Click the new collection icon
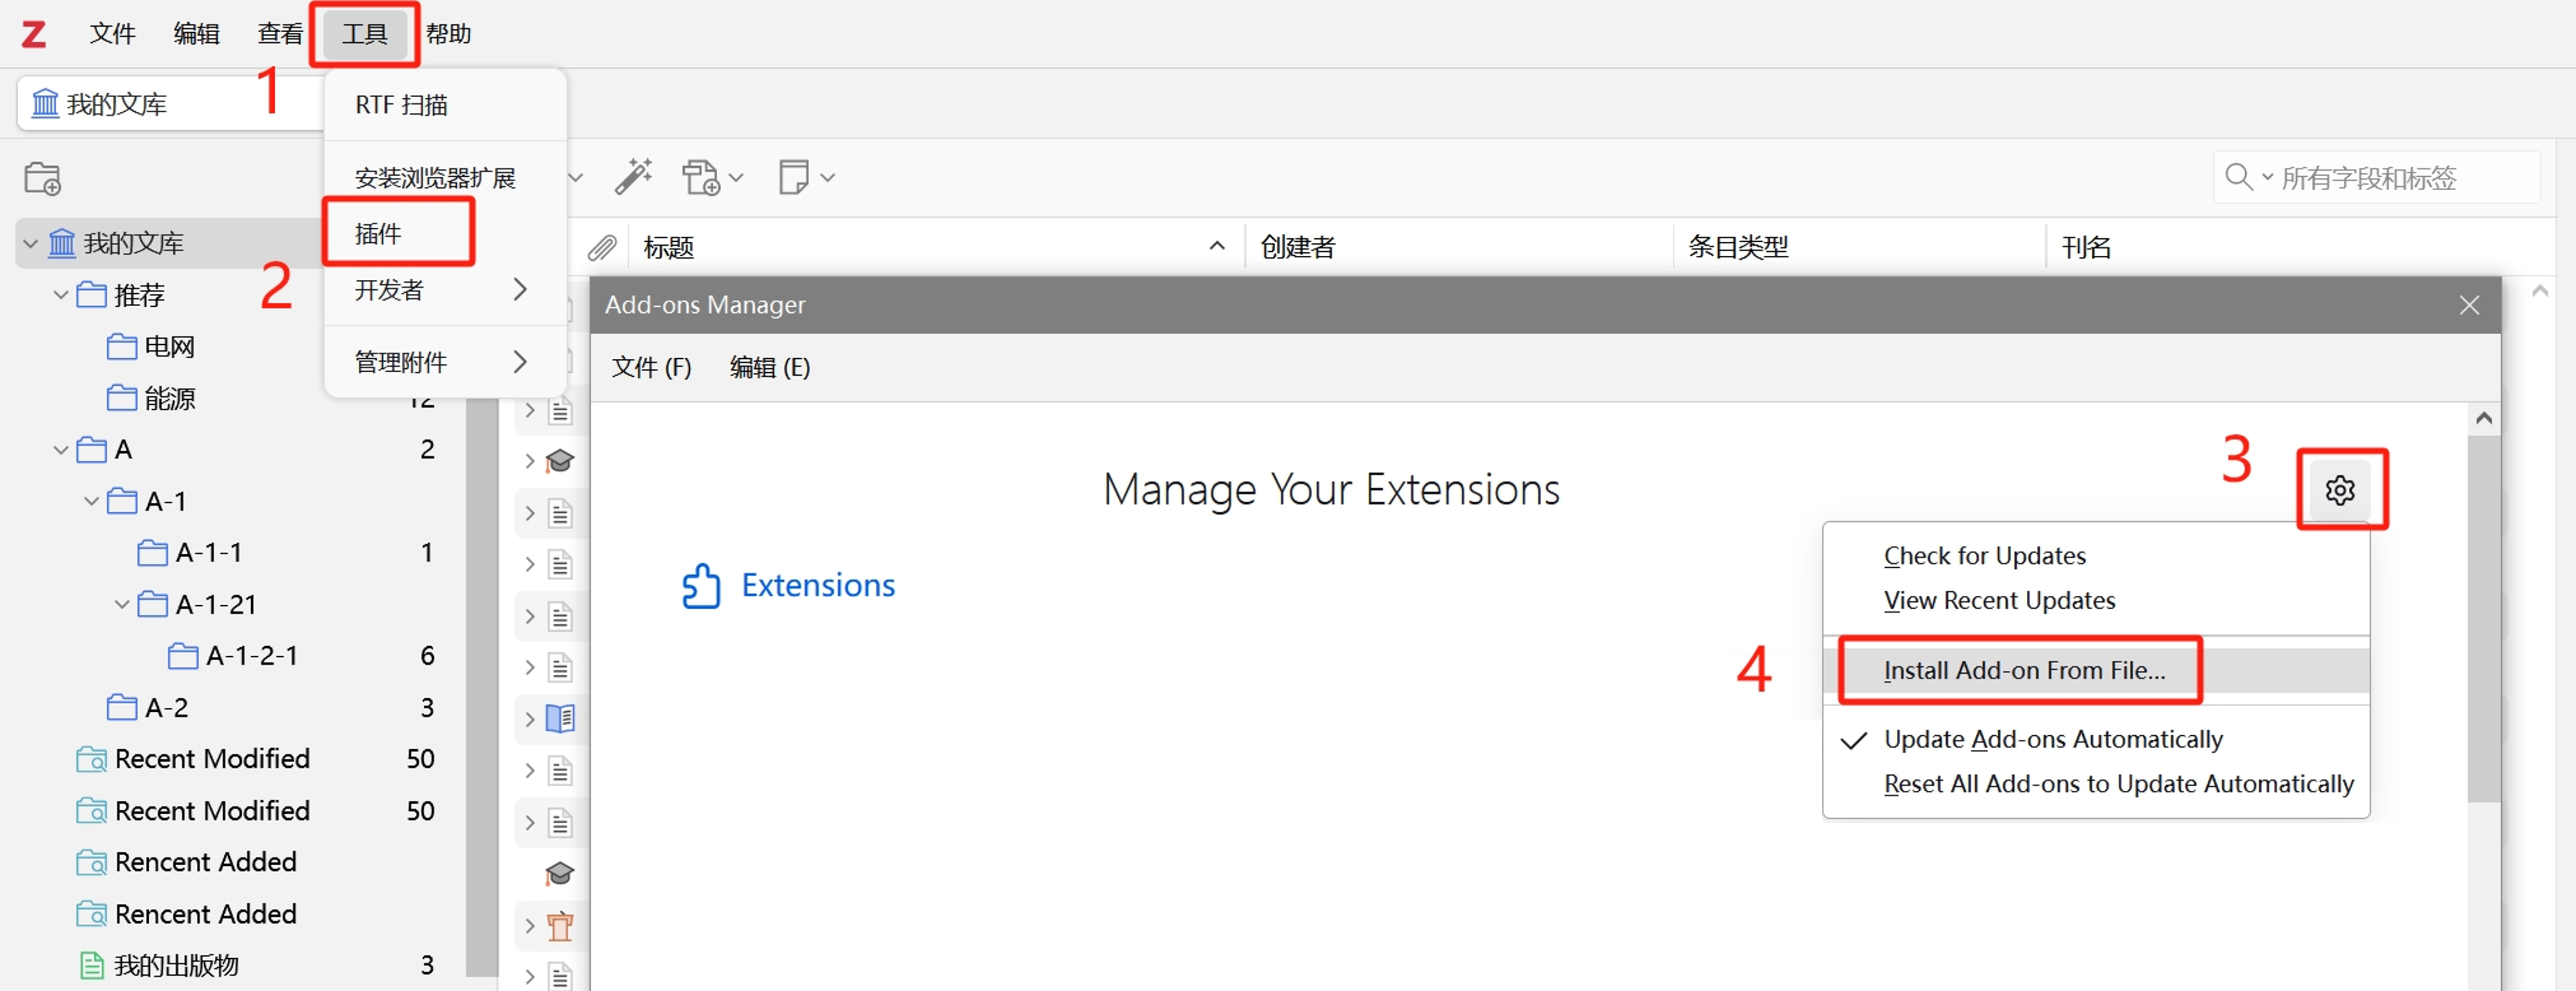 pos(43,179)
